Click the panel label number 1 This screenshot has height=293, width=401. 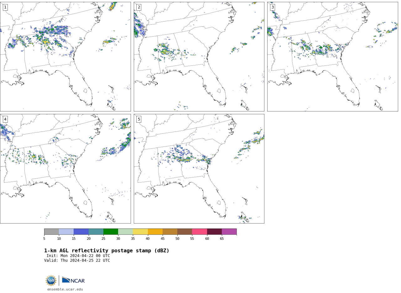tap(5, 7)
